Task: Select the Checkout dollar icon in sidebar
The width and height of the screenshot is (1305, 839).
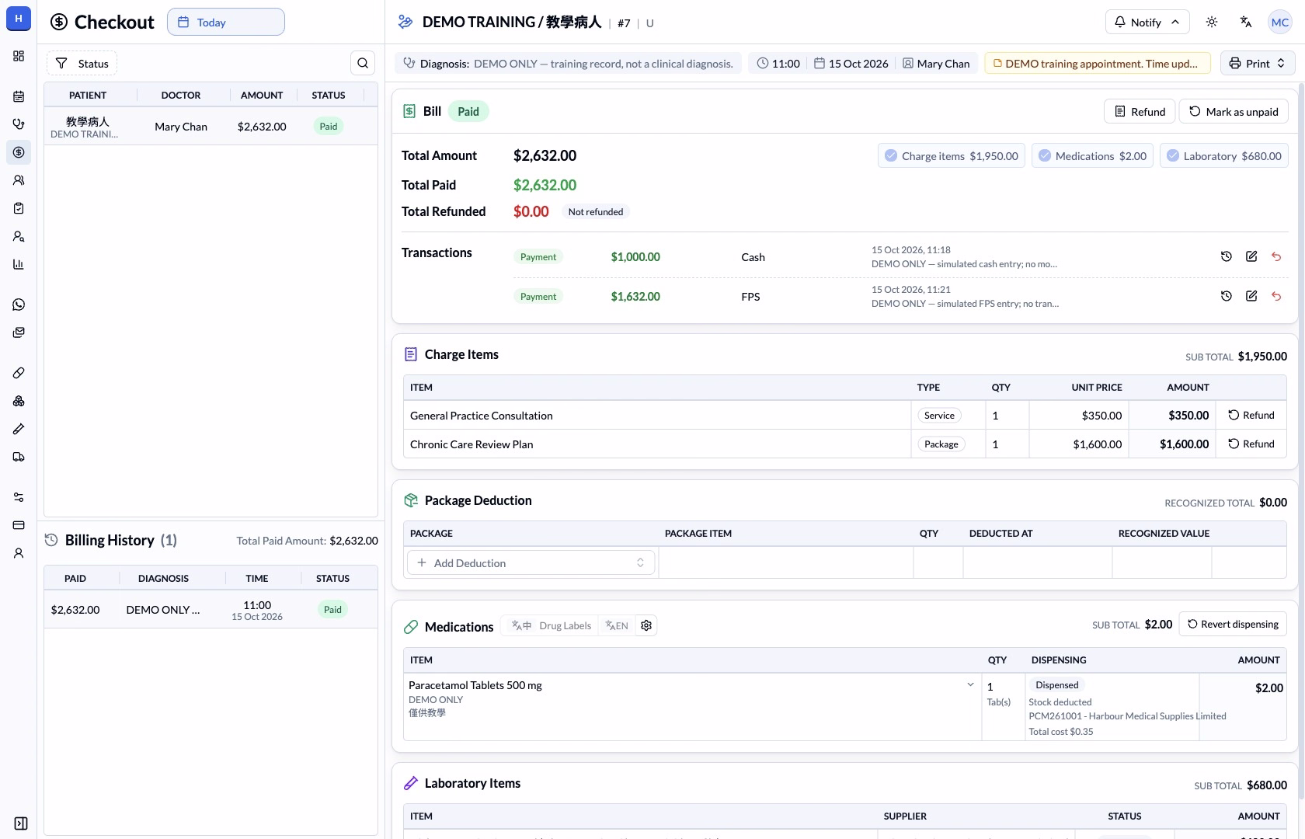Action: 19,152
